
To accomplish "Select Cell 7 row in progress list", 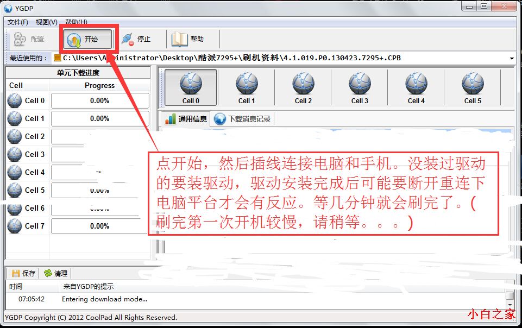I will click(78, 226).
